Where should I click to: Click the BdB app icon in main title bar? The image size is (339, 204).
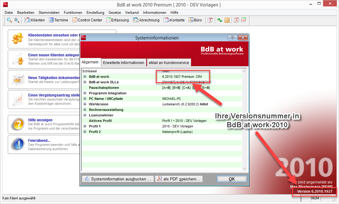(5, 4)
